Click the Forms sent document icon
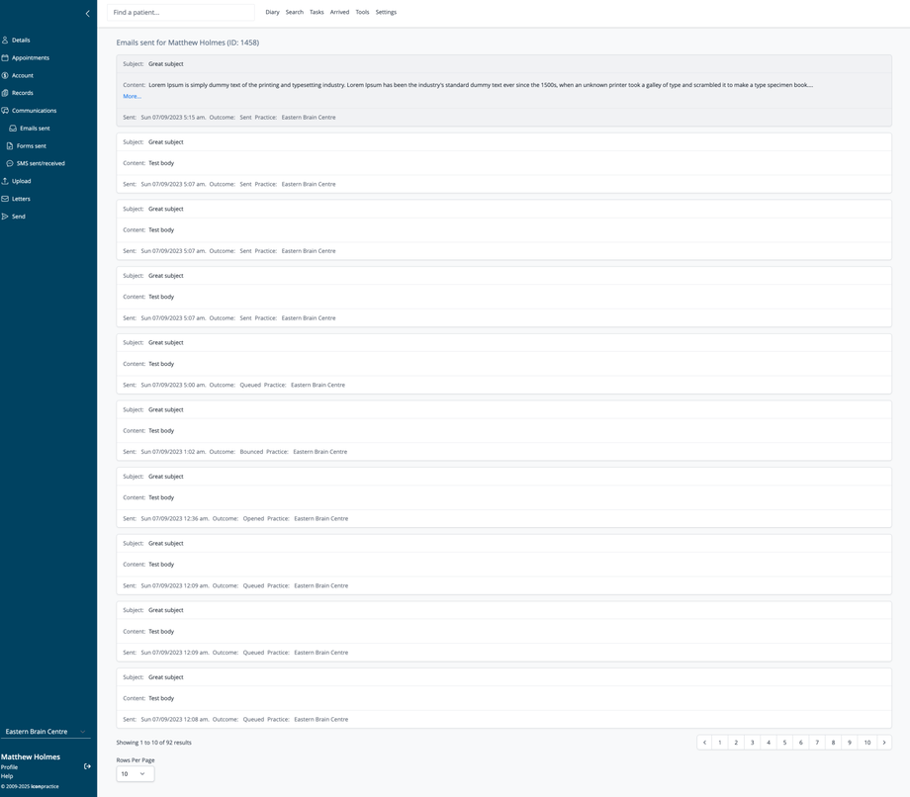Viewport: 910px width, 797px height. tap(10, 145)
